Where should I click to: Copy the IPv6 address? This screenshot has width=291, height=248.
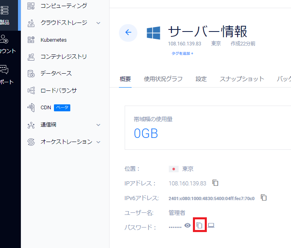pos(264,198)
